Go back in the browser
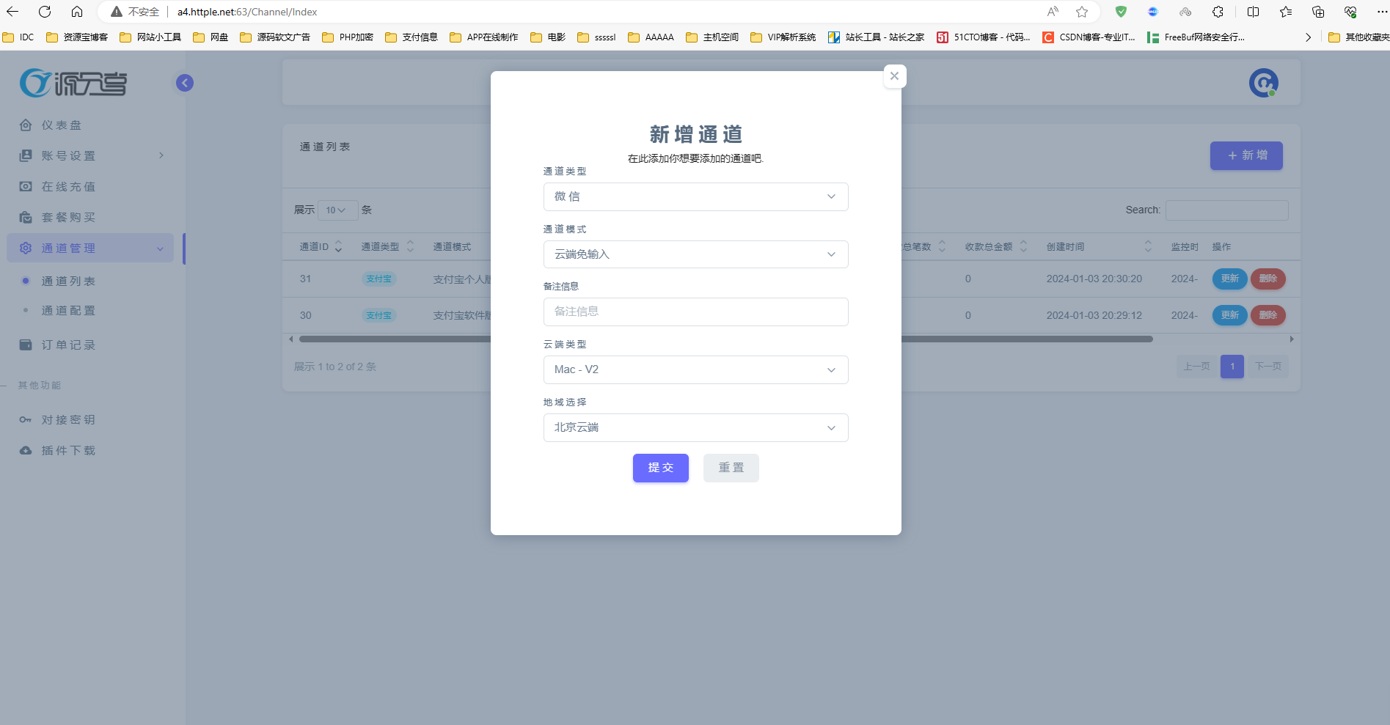1390x725 pixels. [x=12, y=12]
